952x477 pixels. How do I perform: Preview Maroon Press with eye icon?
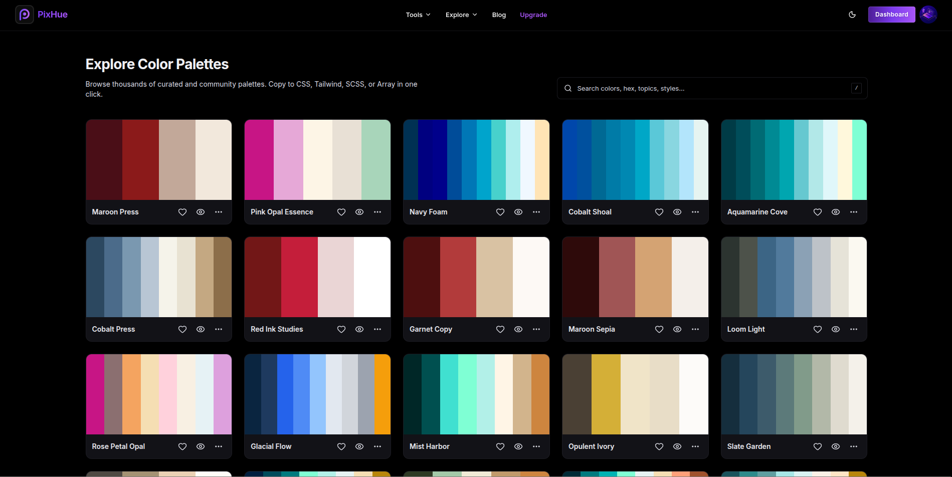[201, 212]
